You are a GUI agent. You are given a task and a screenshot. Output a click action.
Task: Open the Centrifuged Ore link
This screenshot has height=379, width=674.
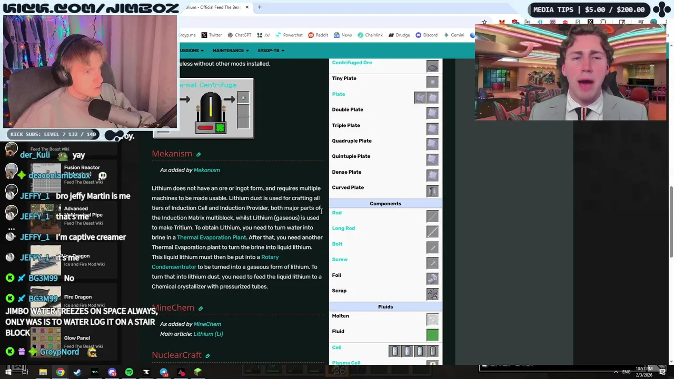352,63
